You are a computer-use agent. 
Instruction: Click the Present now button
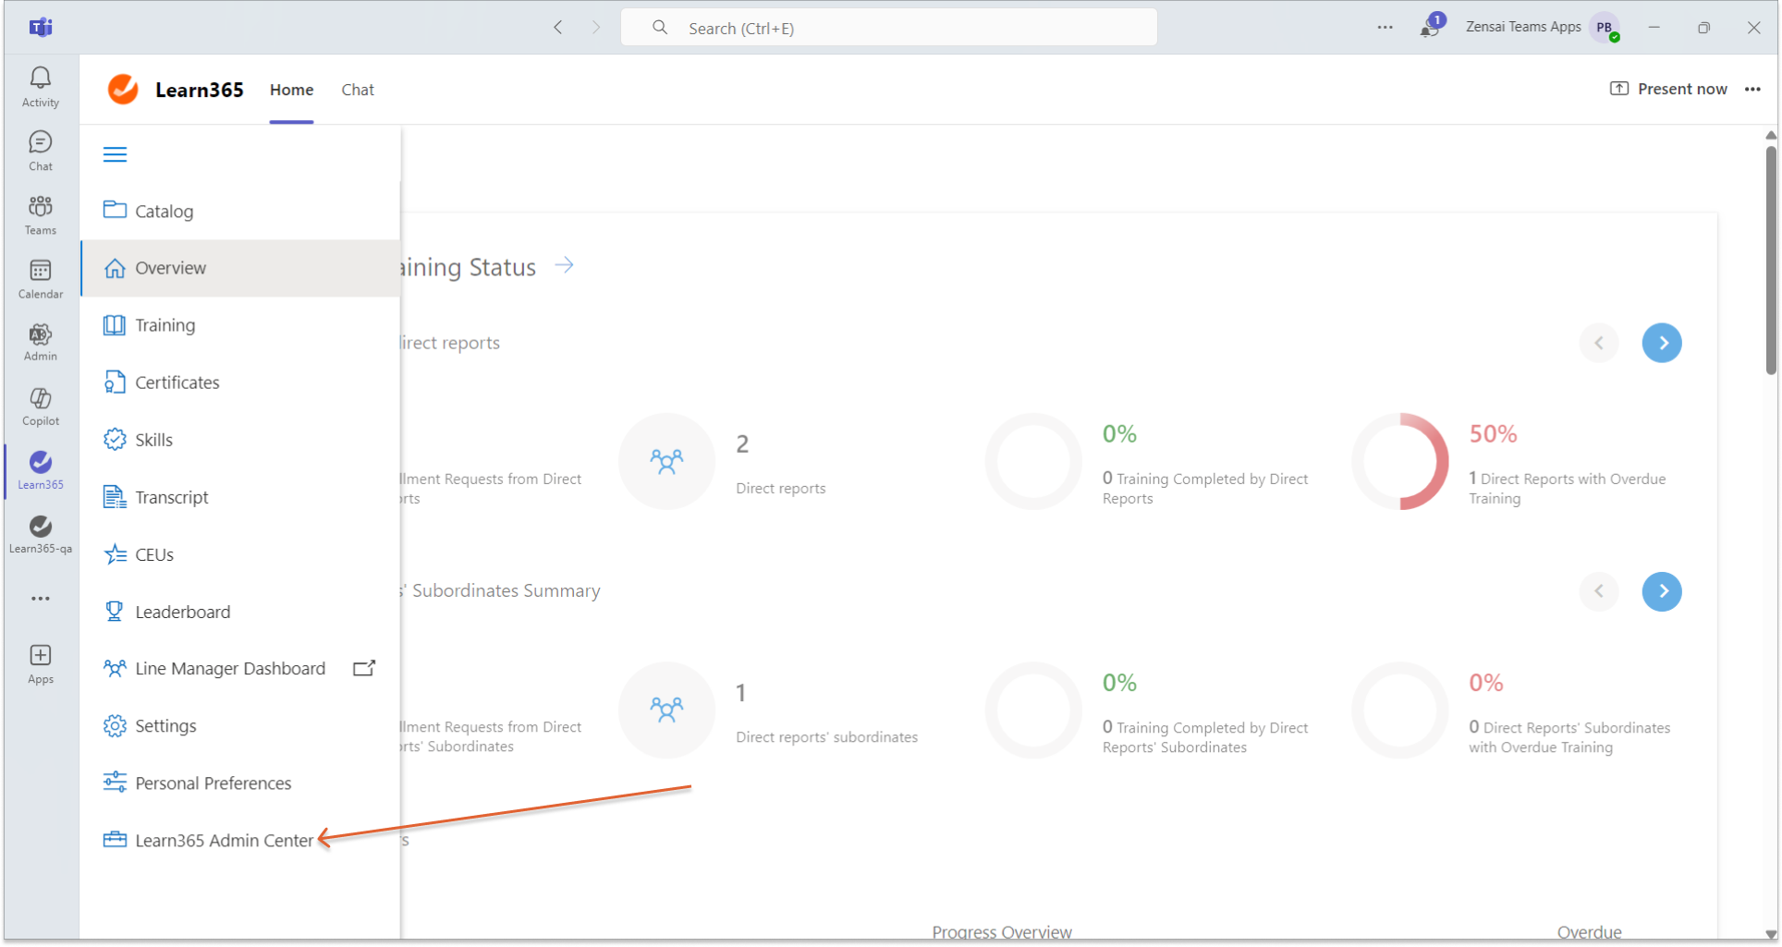click(x=1669, y=89)
